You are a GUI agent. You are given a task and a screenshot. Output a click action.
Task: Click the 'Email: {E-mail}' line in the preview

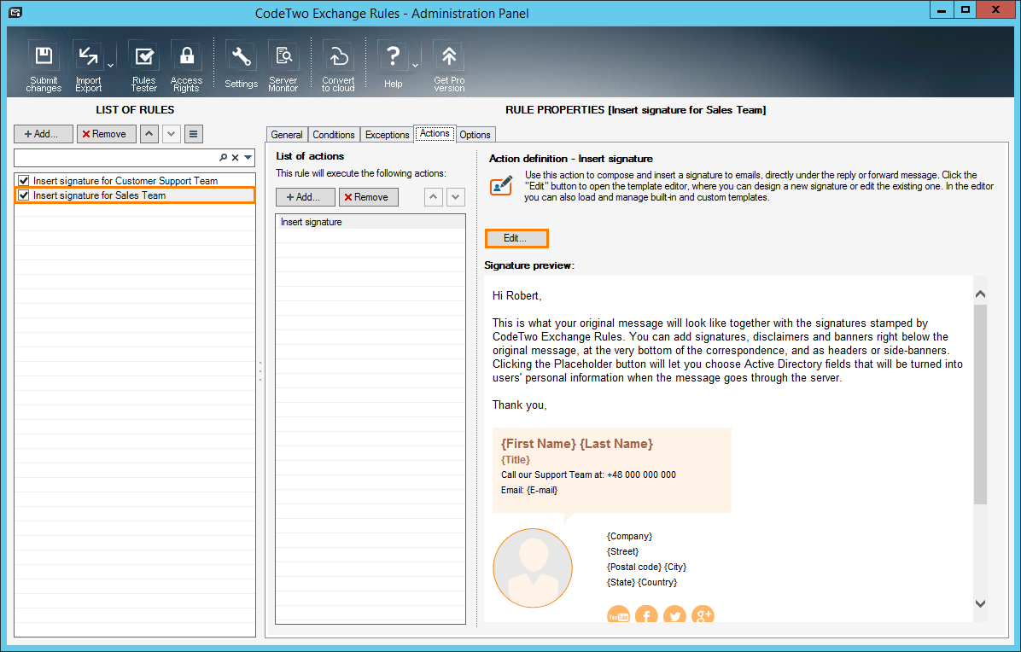(529, 491)
